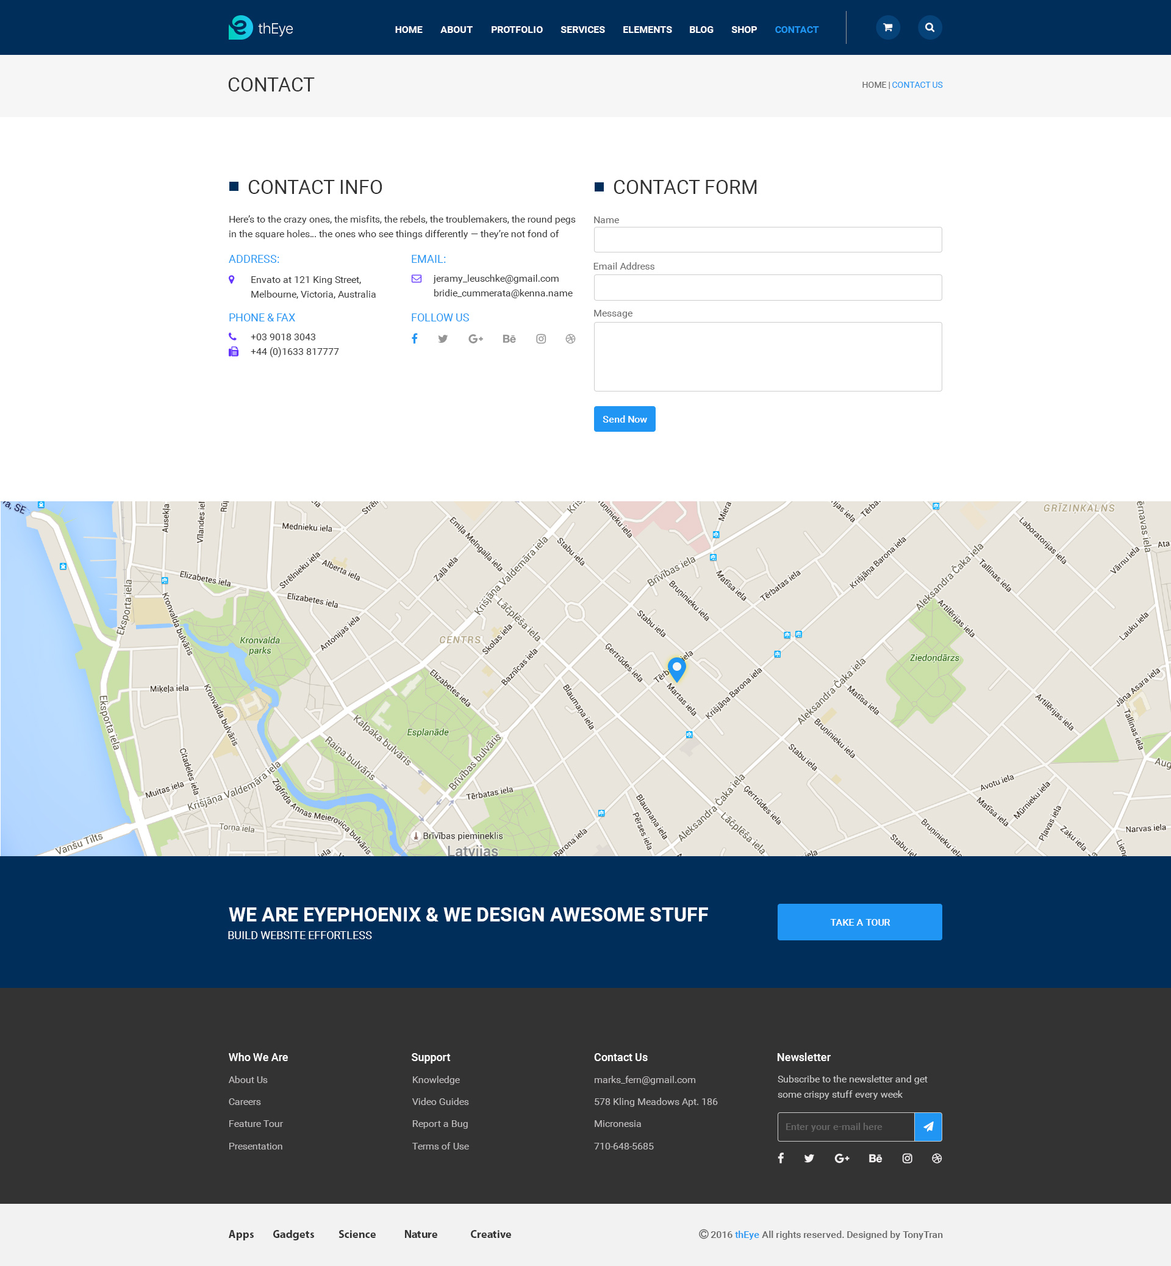
Task: Open Facebook icon under Follow Us
Action: coord(414,339)
